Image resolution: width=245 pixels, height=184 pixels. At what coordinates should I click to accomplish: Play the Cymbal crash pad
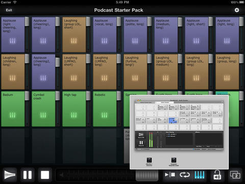(43, 109)
